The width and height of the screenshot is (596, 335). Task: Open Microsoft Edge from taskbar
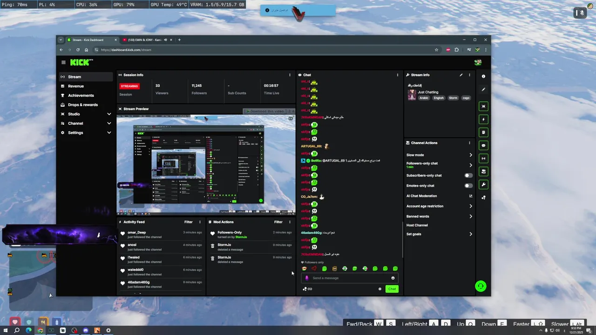tap(28, 330)
